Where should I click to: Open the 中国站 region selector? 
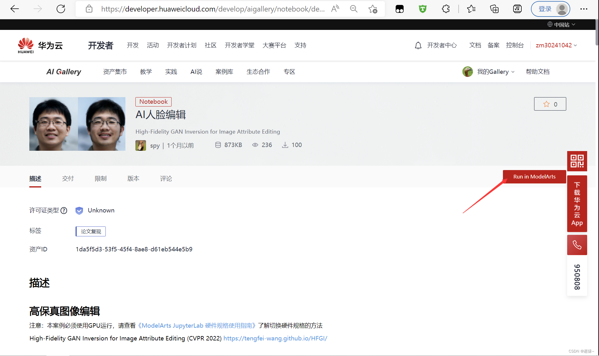(x=561, y=25)
